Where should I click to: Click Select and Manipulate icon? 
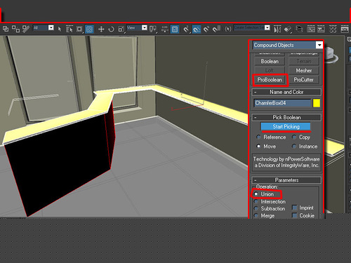pyautogui.click(x=165, y=29)
